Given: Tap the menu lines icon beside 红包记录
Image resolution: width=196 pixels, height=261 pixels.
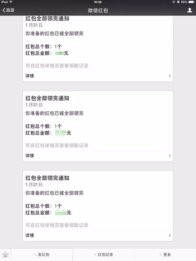Looking at the screenshot, I should click(95, 255).
